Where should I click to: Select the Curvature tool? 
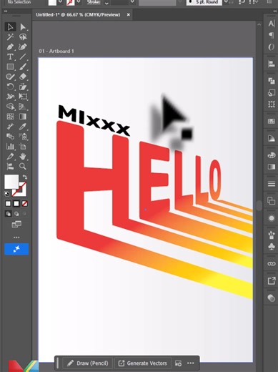[23, 47]
